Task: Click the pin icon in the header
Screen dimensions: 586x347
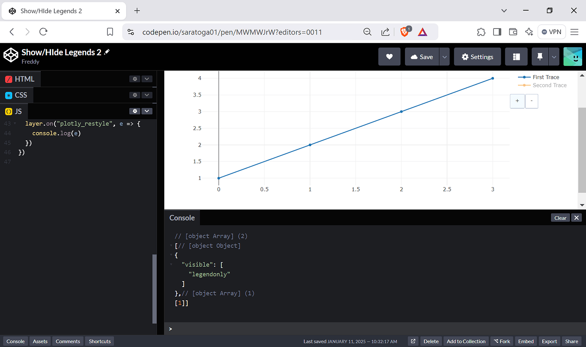Action: (539, 56)
